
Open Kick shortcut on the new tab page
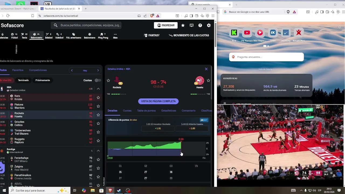pos(234,33)
